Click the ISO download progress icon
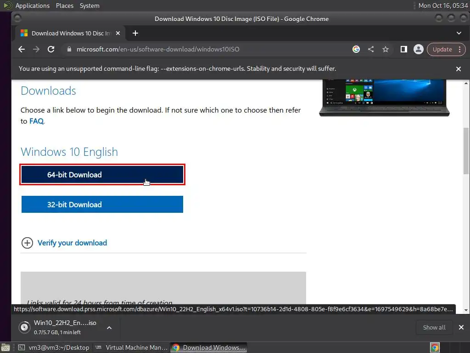 pyautogui.click(x=24, y=327)
